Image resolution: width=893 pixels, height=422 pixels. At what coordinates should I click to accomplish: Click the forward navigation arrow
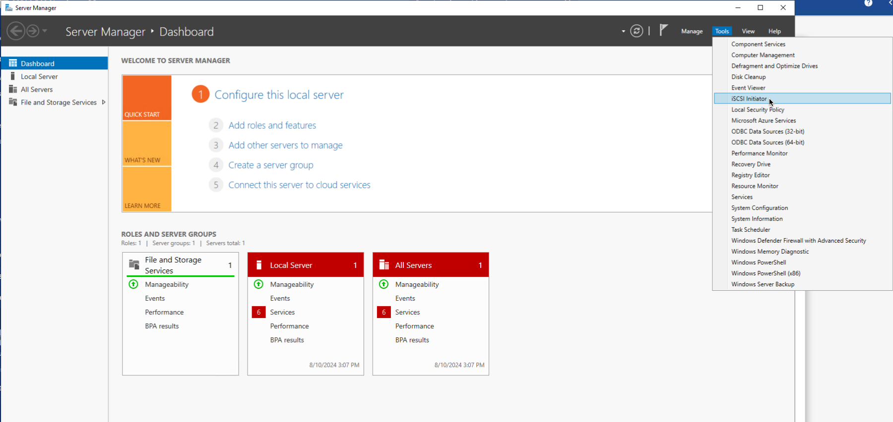33,31
